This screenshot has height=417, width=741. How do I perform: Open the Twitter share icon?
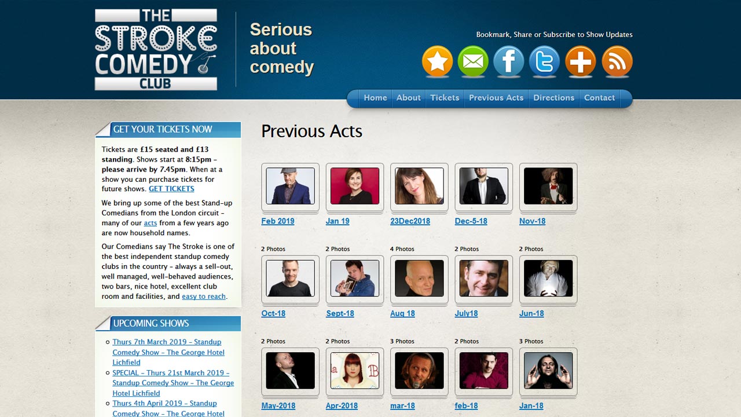point(545,61)
